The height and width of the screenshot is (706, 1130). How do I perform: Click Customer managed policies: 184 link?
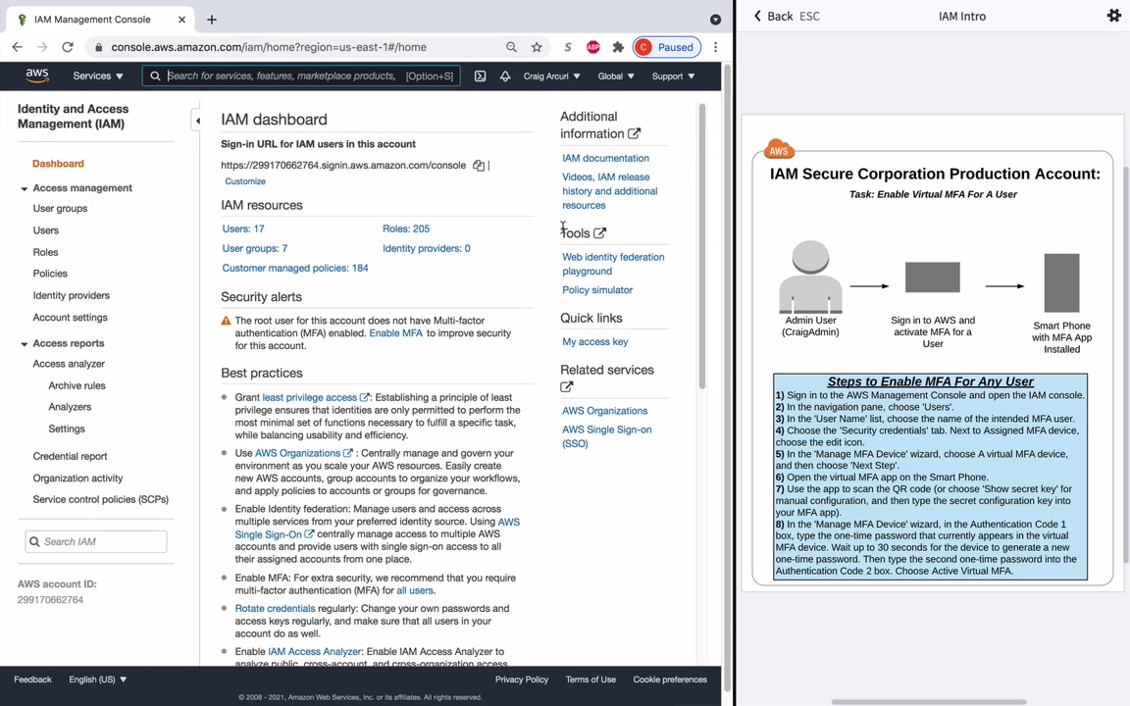tap(294, 268)
